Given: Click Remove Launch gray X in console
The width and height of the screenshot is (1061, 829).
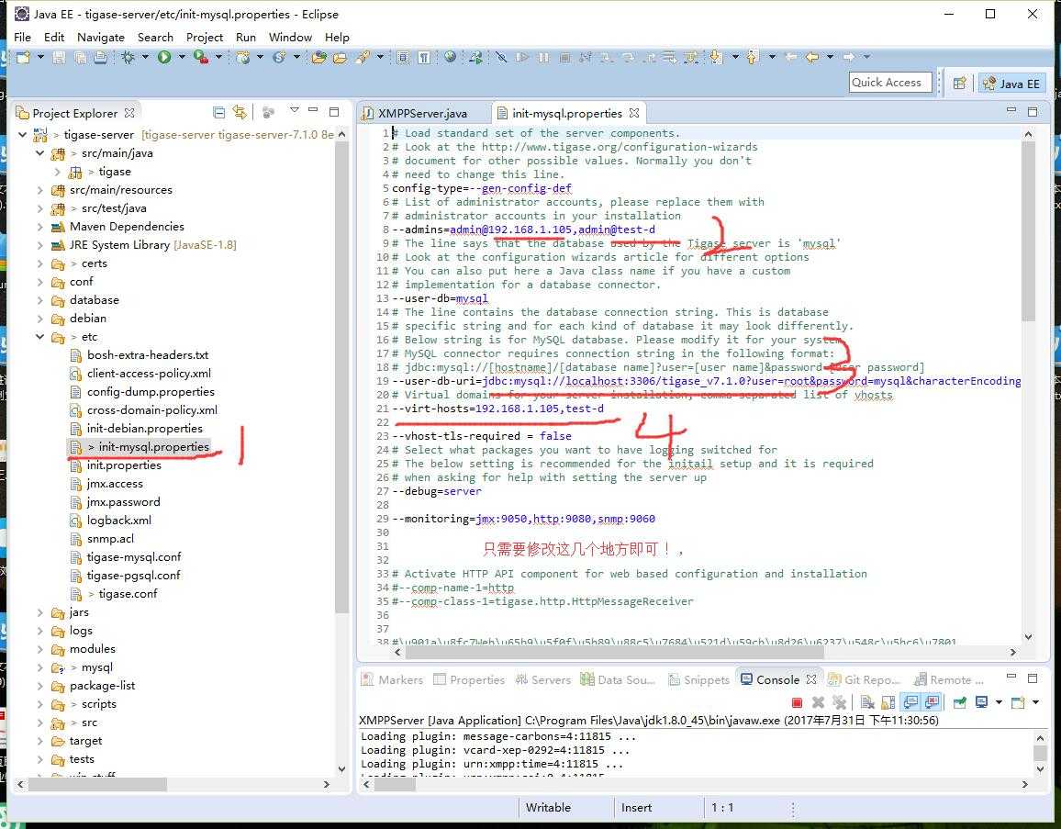Looking at the screenshot, I should 818,702.
